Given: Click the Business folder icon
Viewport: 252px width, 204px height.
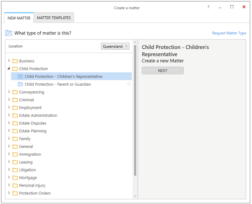Looking at the screenshot, I should click(15, 61).
